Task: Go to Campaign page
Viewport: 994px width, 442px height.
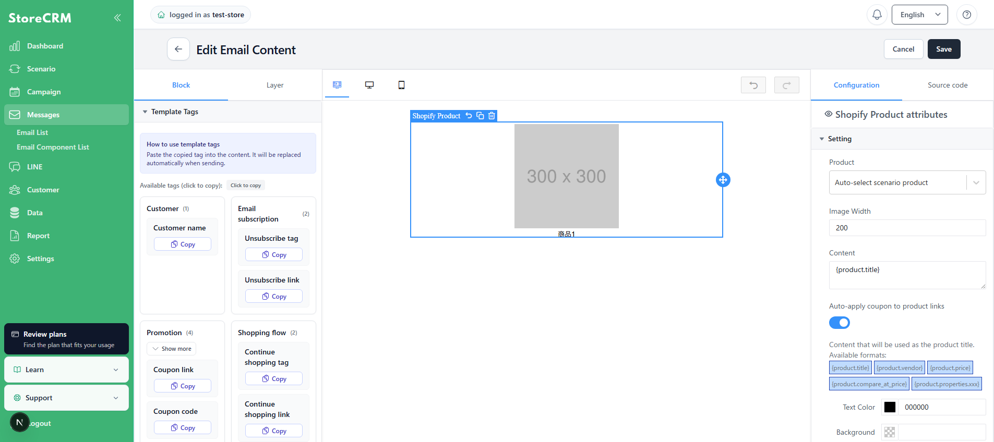Action: (x=66, y=92)
